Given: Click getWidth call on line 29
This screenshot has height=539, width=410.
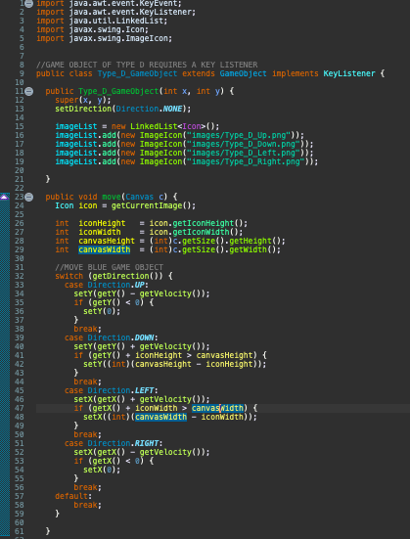Looking at the screenshot, I should [248, 249].
